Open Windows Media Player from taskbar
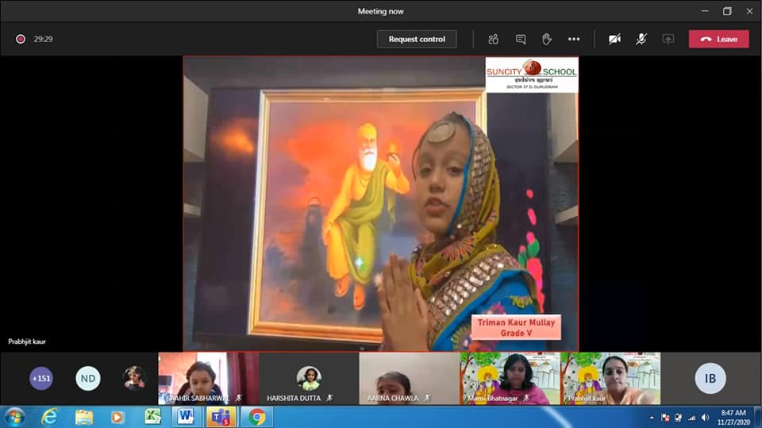The width and height of the screenshot is (762, 428). coord(117,417)
